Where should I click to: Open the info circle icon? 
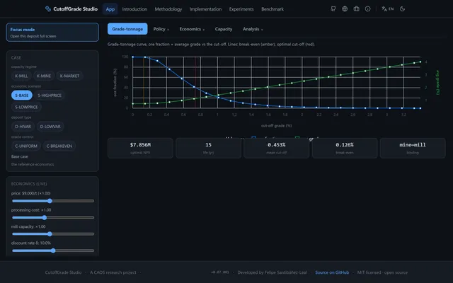click(367, 9)
